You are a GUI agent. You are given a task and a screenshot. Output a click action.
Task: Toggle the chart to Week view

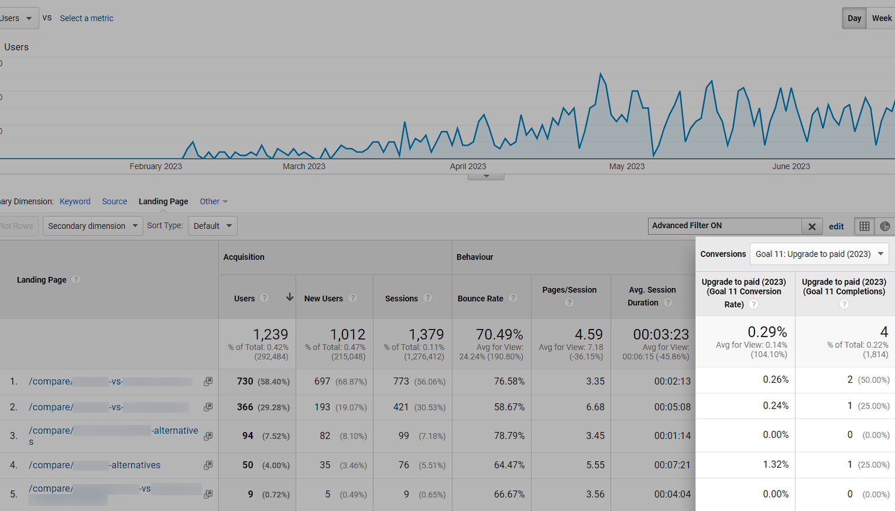(882, 18)
